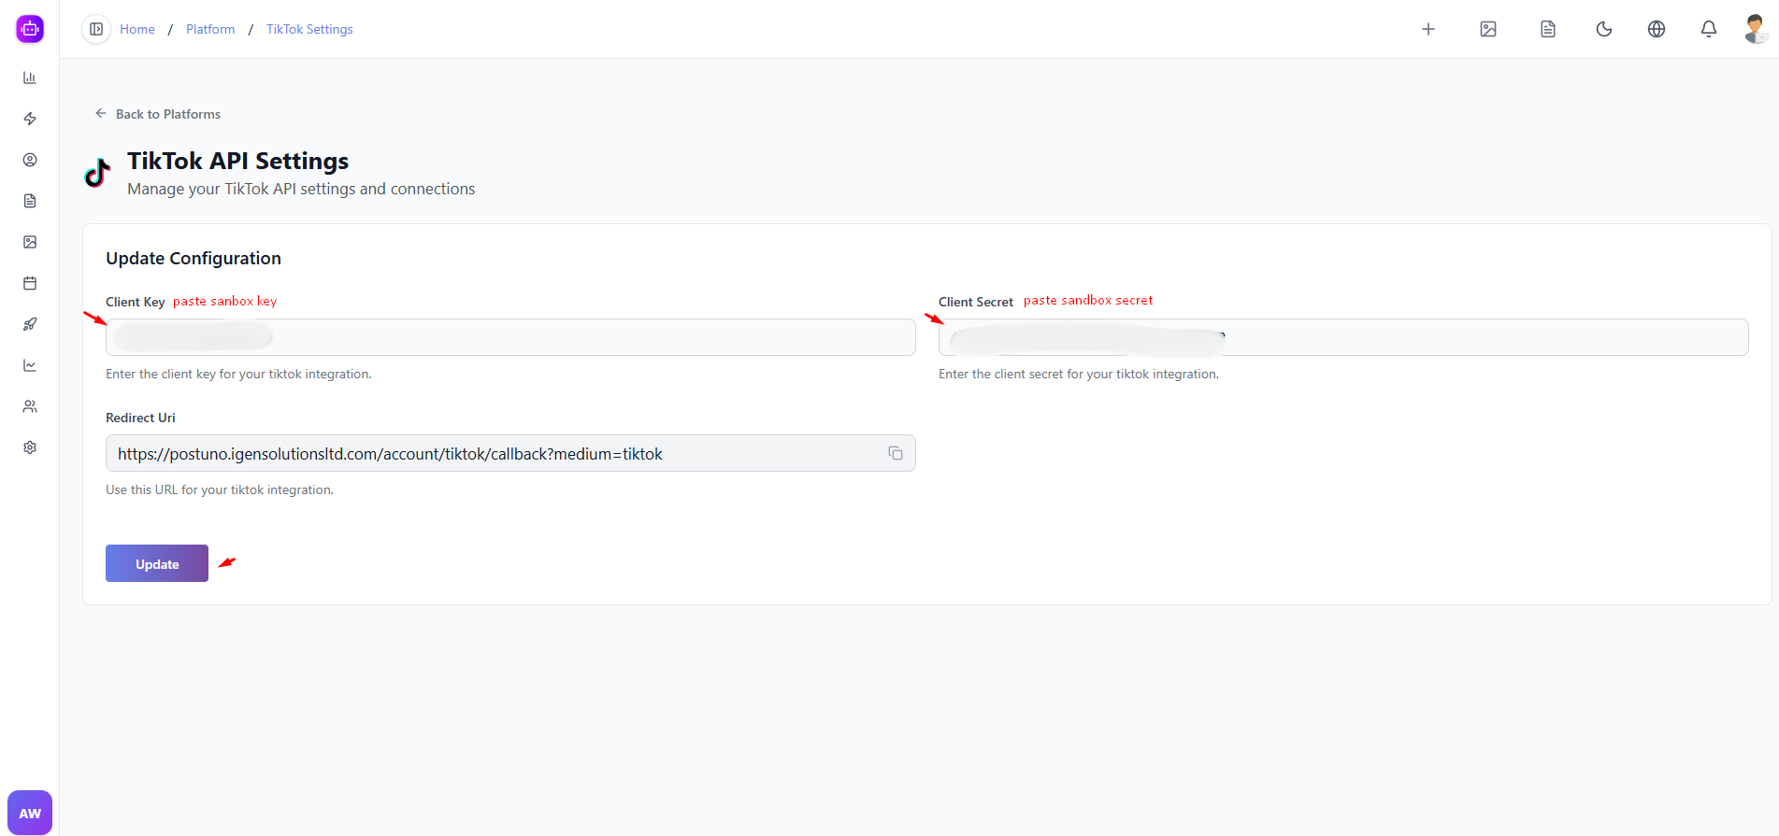Open the notifications bell icon
The image size is (1779, 836).
tap(1708, 29)
